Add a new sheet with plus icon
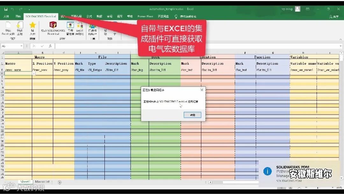344x194 pixels. tap(60, 182)
